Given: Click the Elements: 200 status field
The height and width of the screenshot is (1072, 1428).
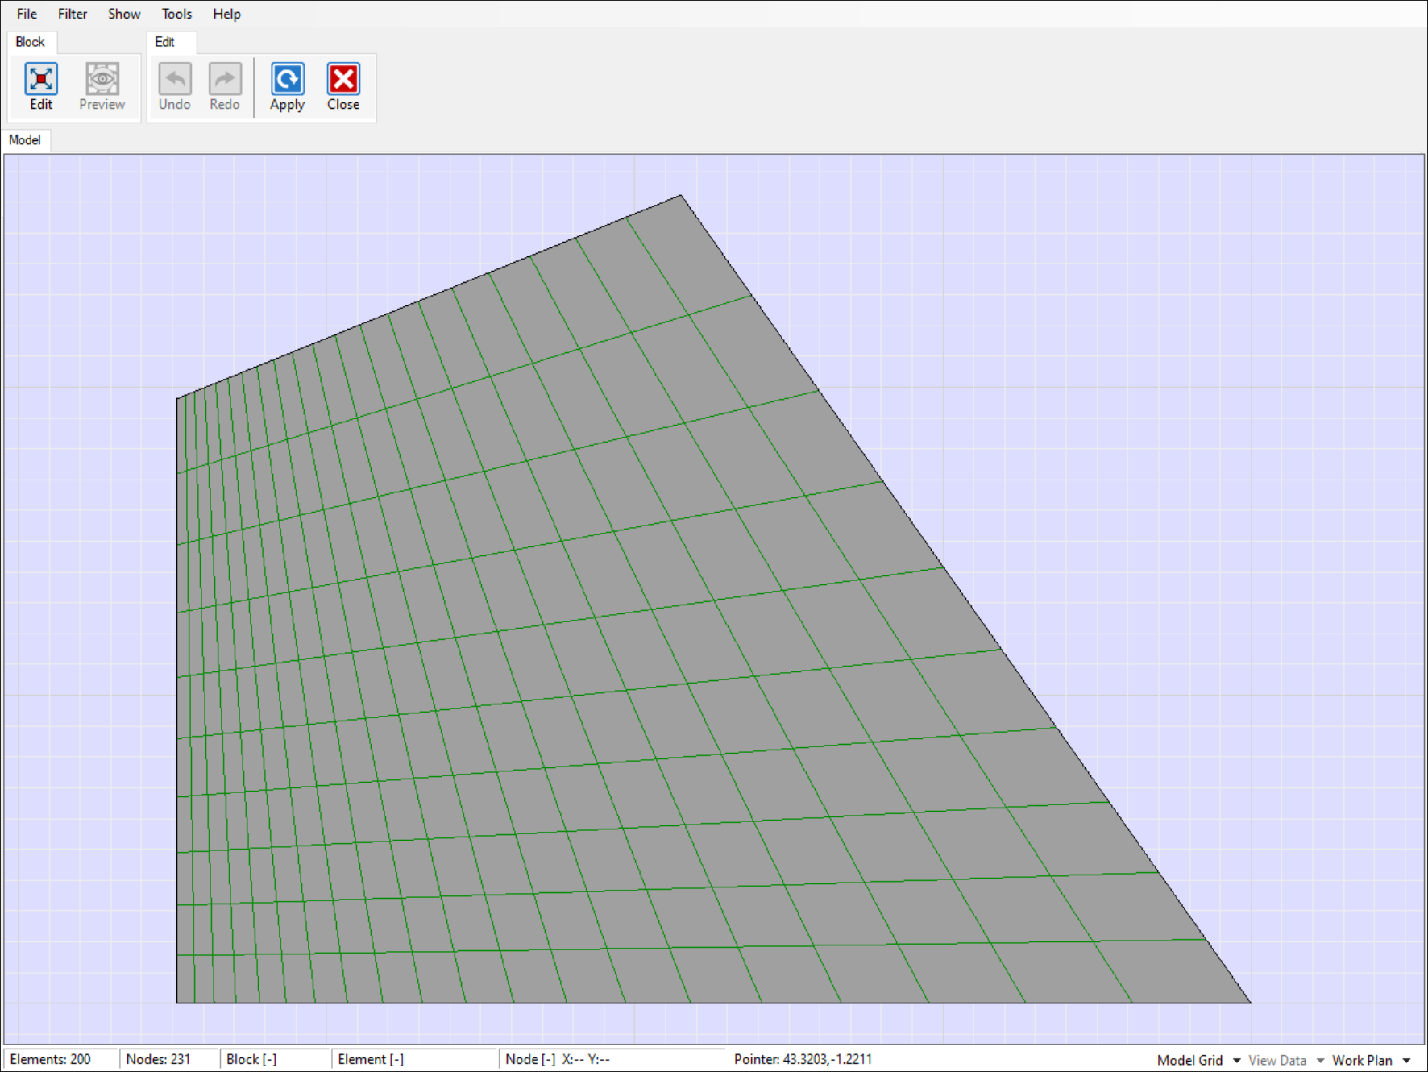Looking at the screenshot, I should coord(51,1059).
